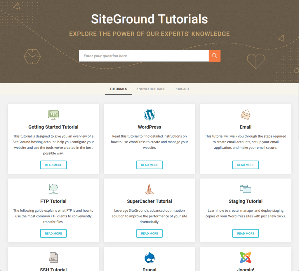Click the orange search magnifier button
This screenshot has width=299, height=271.
tap(215, 56)
